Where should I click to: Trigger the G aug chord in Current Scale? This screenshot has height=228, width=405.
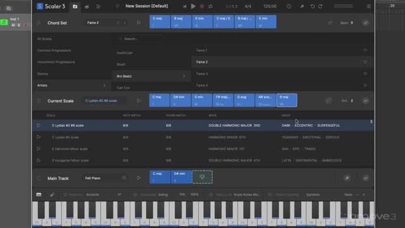244,100
